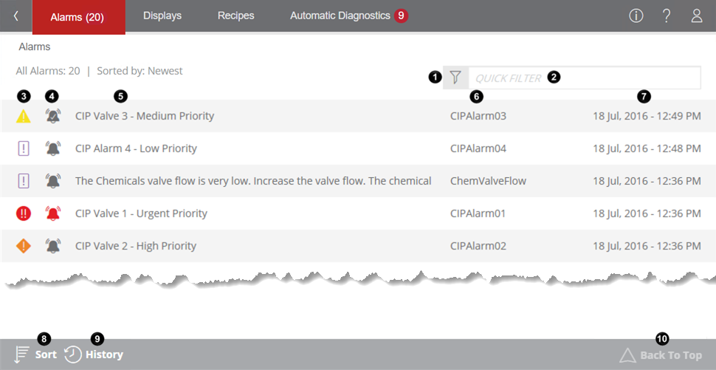Click orange high priority icon for CIP Valve 2
This screenshot has height=370, width=716.
coord(24,246)
